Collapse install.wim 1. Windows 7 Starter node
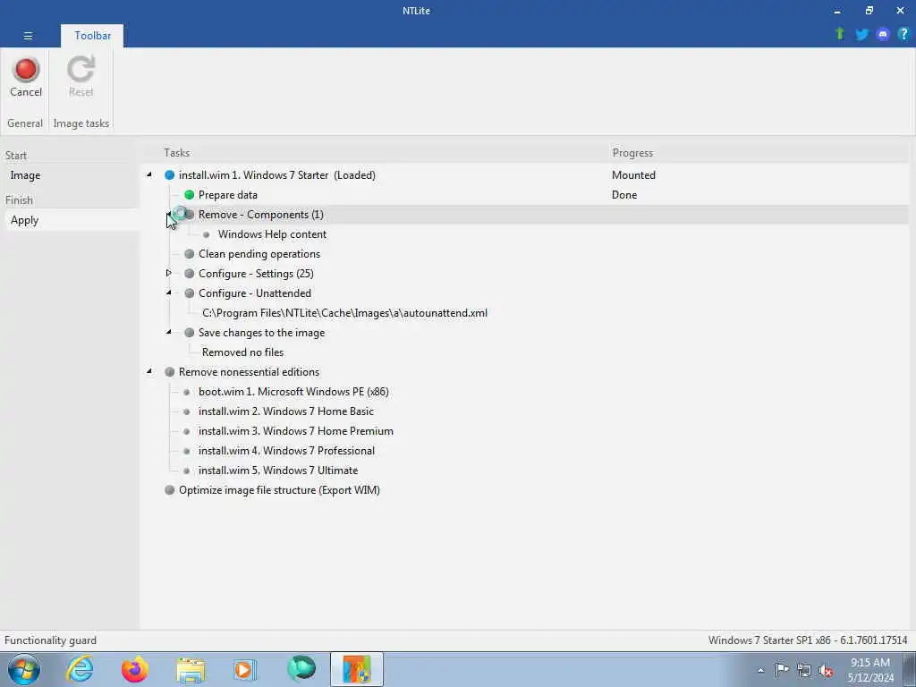This screenshot has width=916, height=687. (149, 174)
